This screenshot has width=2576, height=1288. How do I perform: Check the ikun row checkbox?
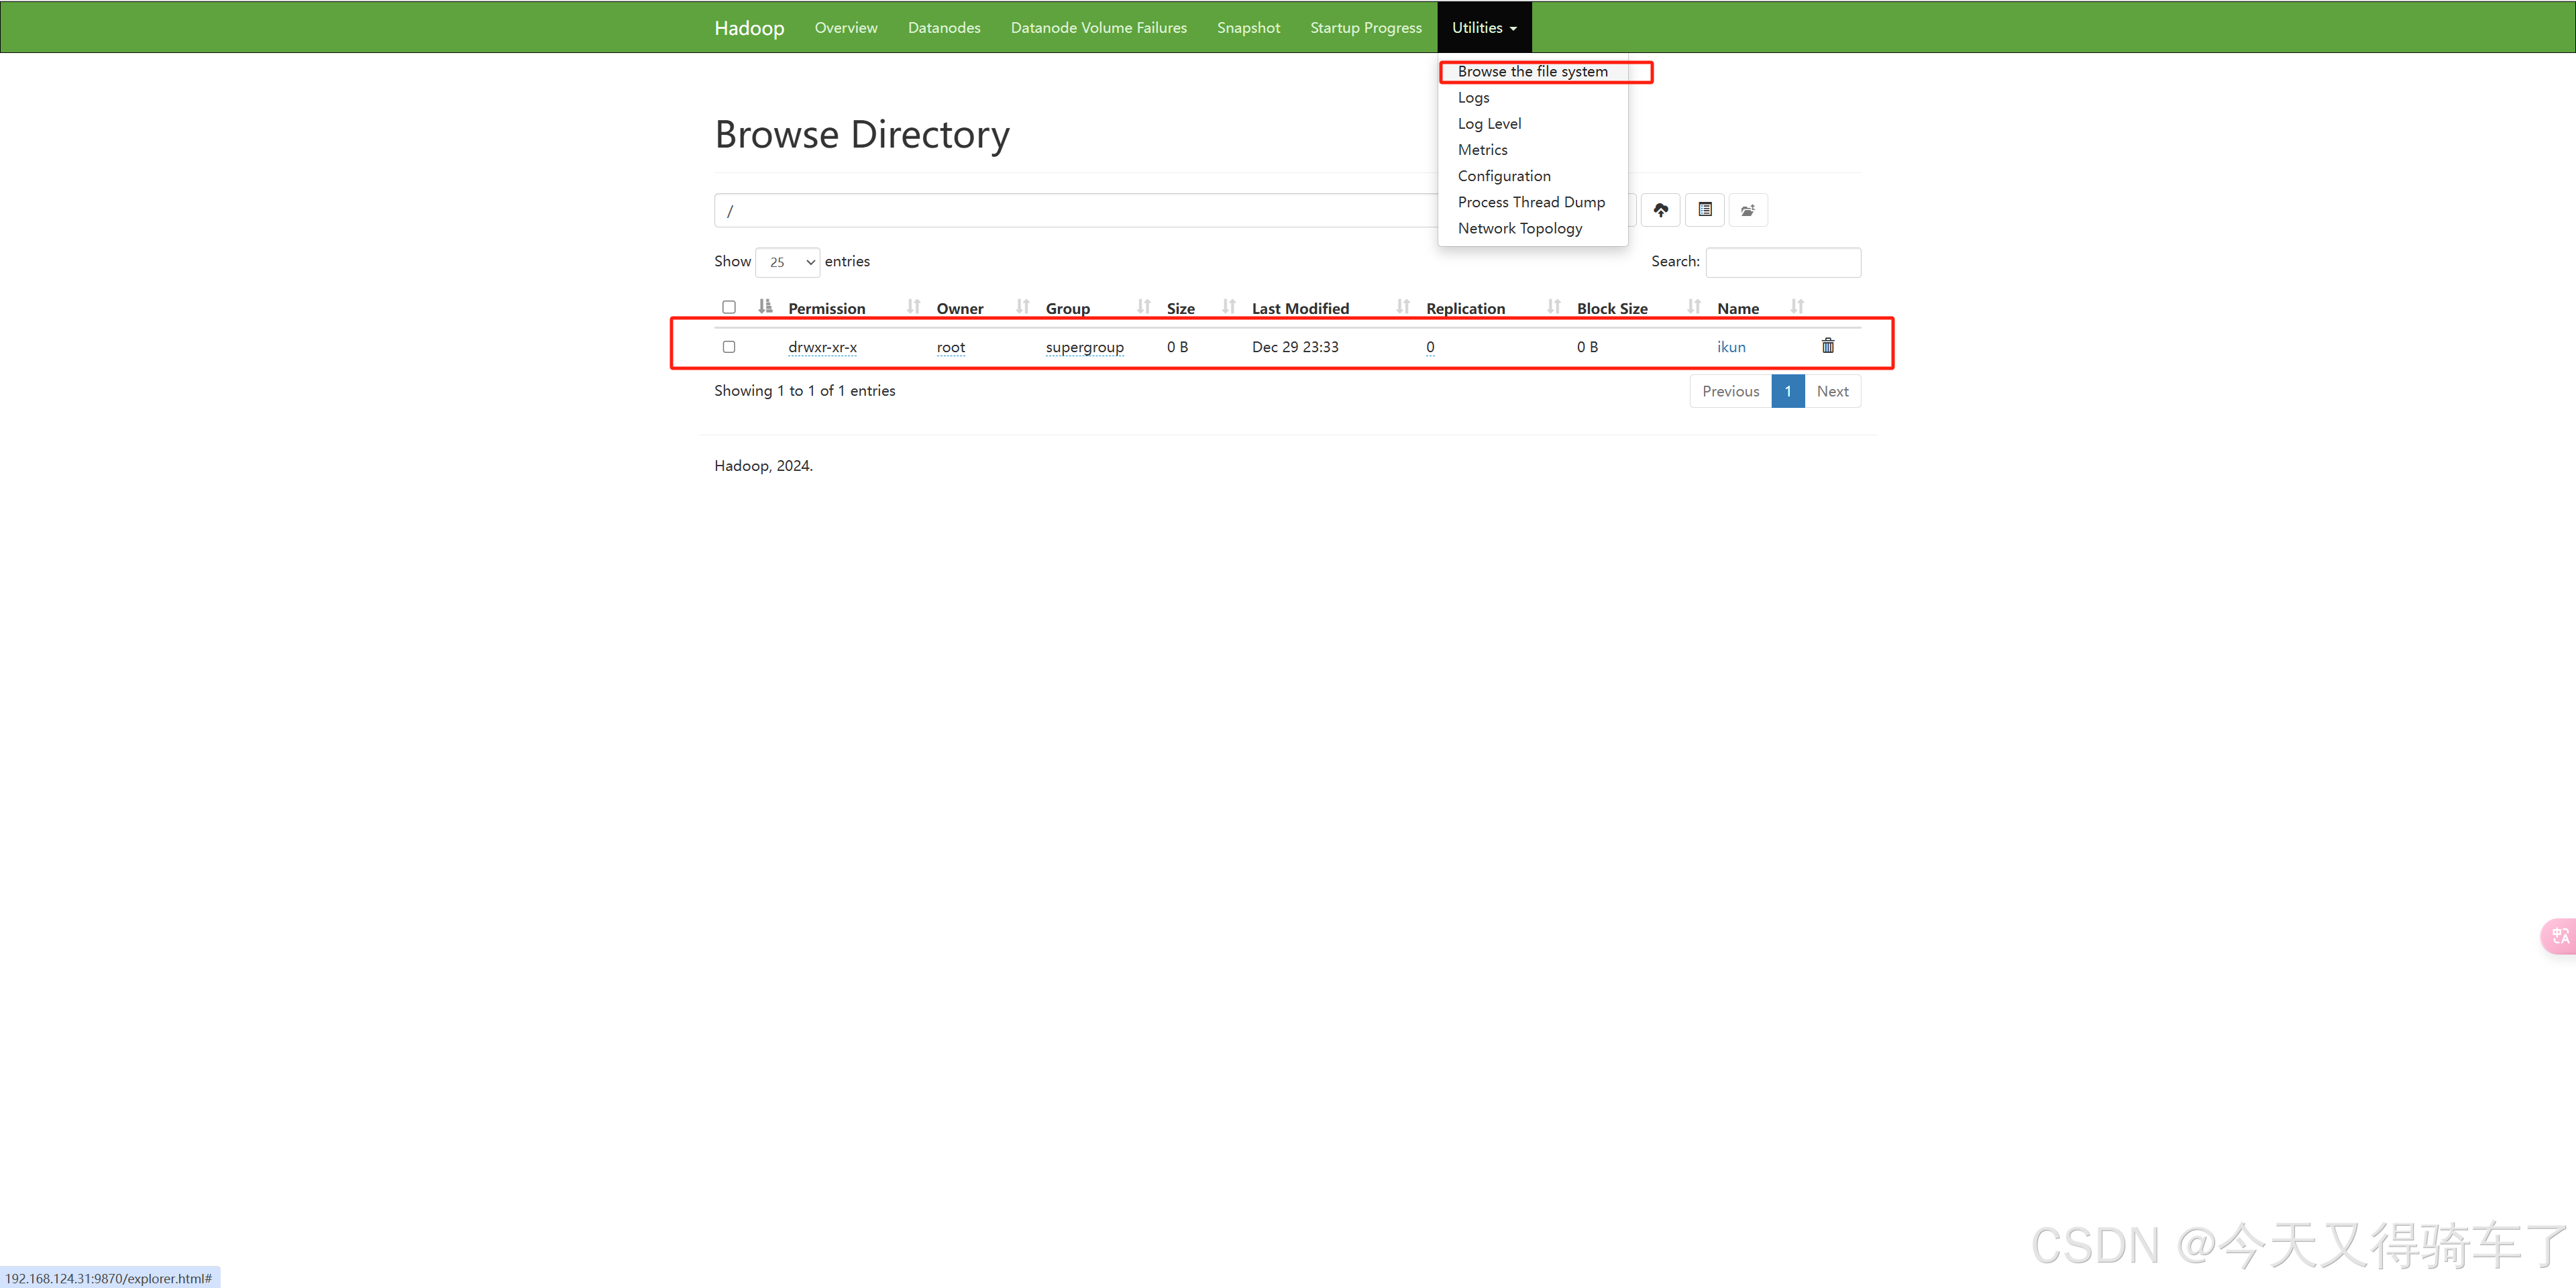coord(729,347)
